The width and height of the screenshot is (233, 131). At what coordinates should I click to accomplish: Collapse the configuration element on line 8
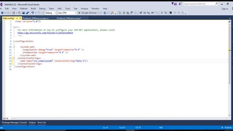point(14,41)
